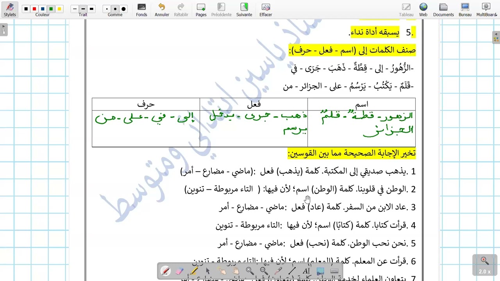500x281 pixels.
Task: Select the text writing tool
Action: [x=306, y=271]
